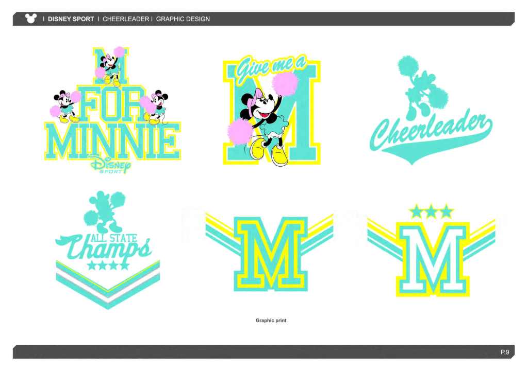This screenshot has width=528, height=372.
Task: Click the Mickey head icon in the header
Action: coord(31,19)
